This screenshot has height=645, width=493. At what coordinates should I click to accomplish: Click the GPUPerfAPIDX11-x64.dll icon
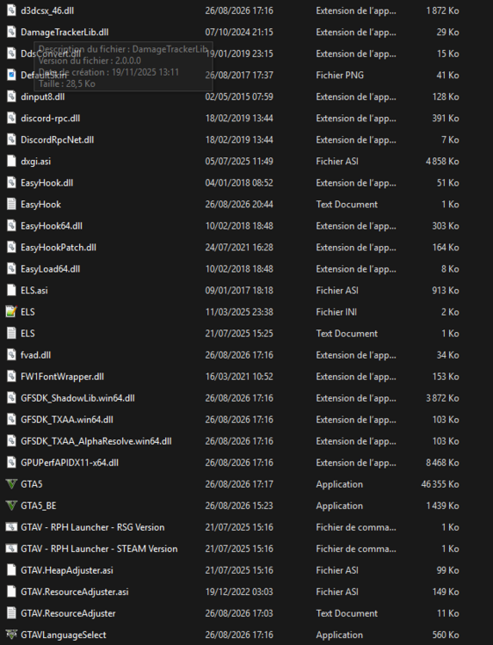pyautogui.click(x=11, y=463)
